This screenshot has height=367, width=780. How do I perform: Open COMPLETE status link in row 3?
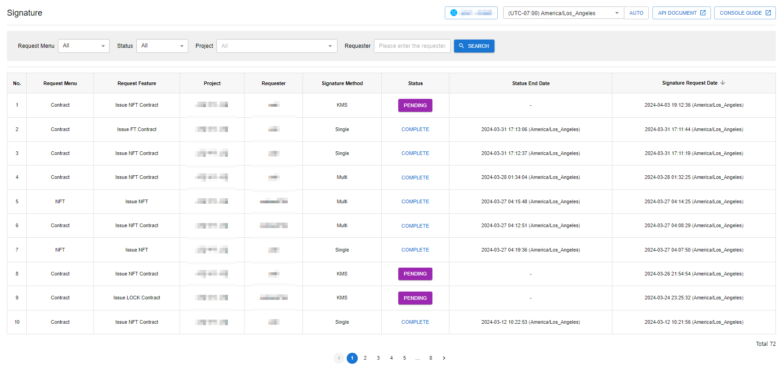[x=415, y=153]
